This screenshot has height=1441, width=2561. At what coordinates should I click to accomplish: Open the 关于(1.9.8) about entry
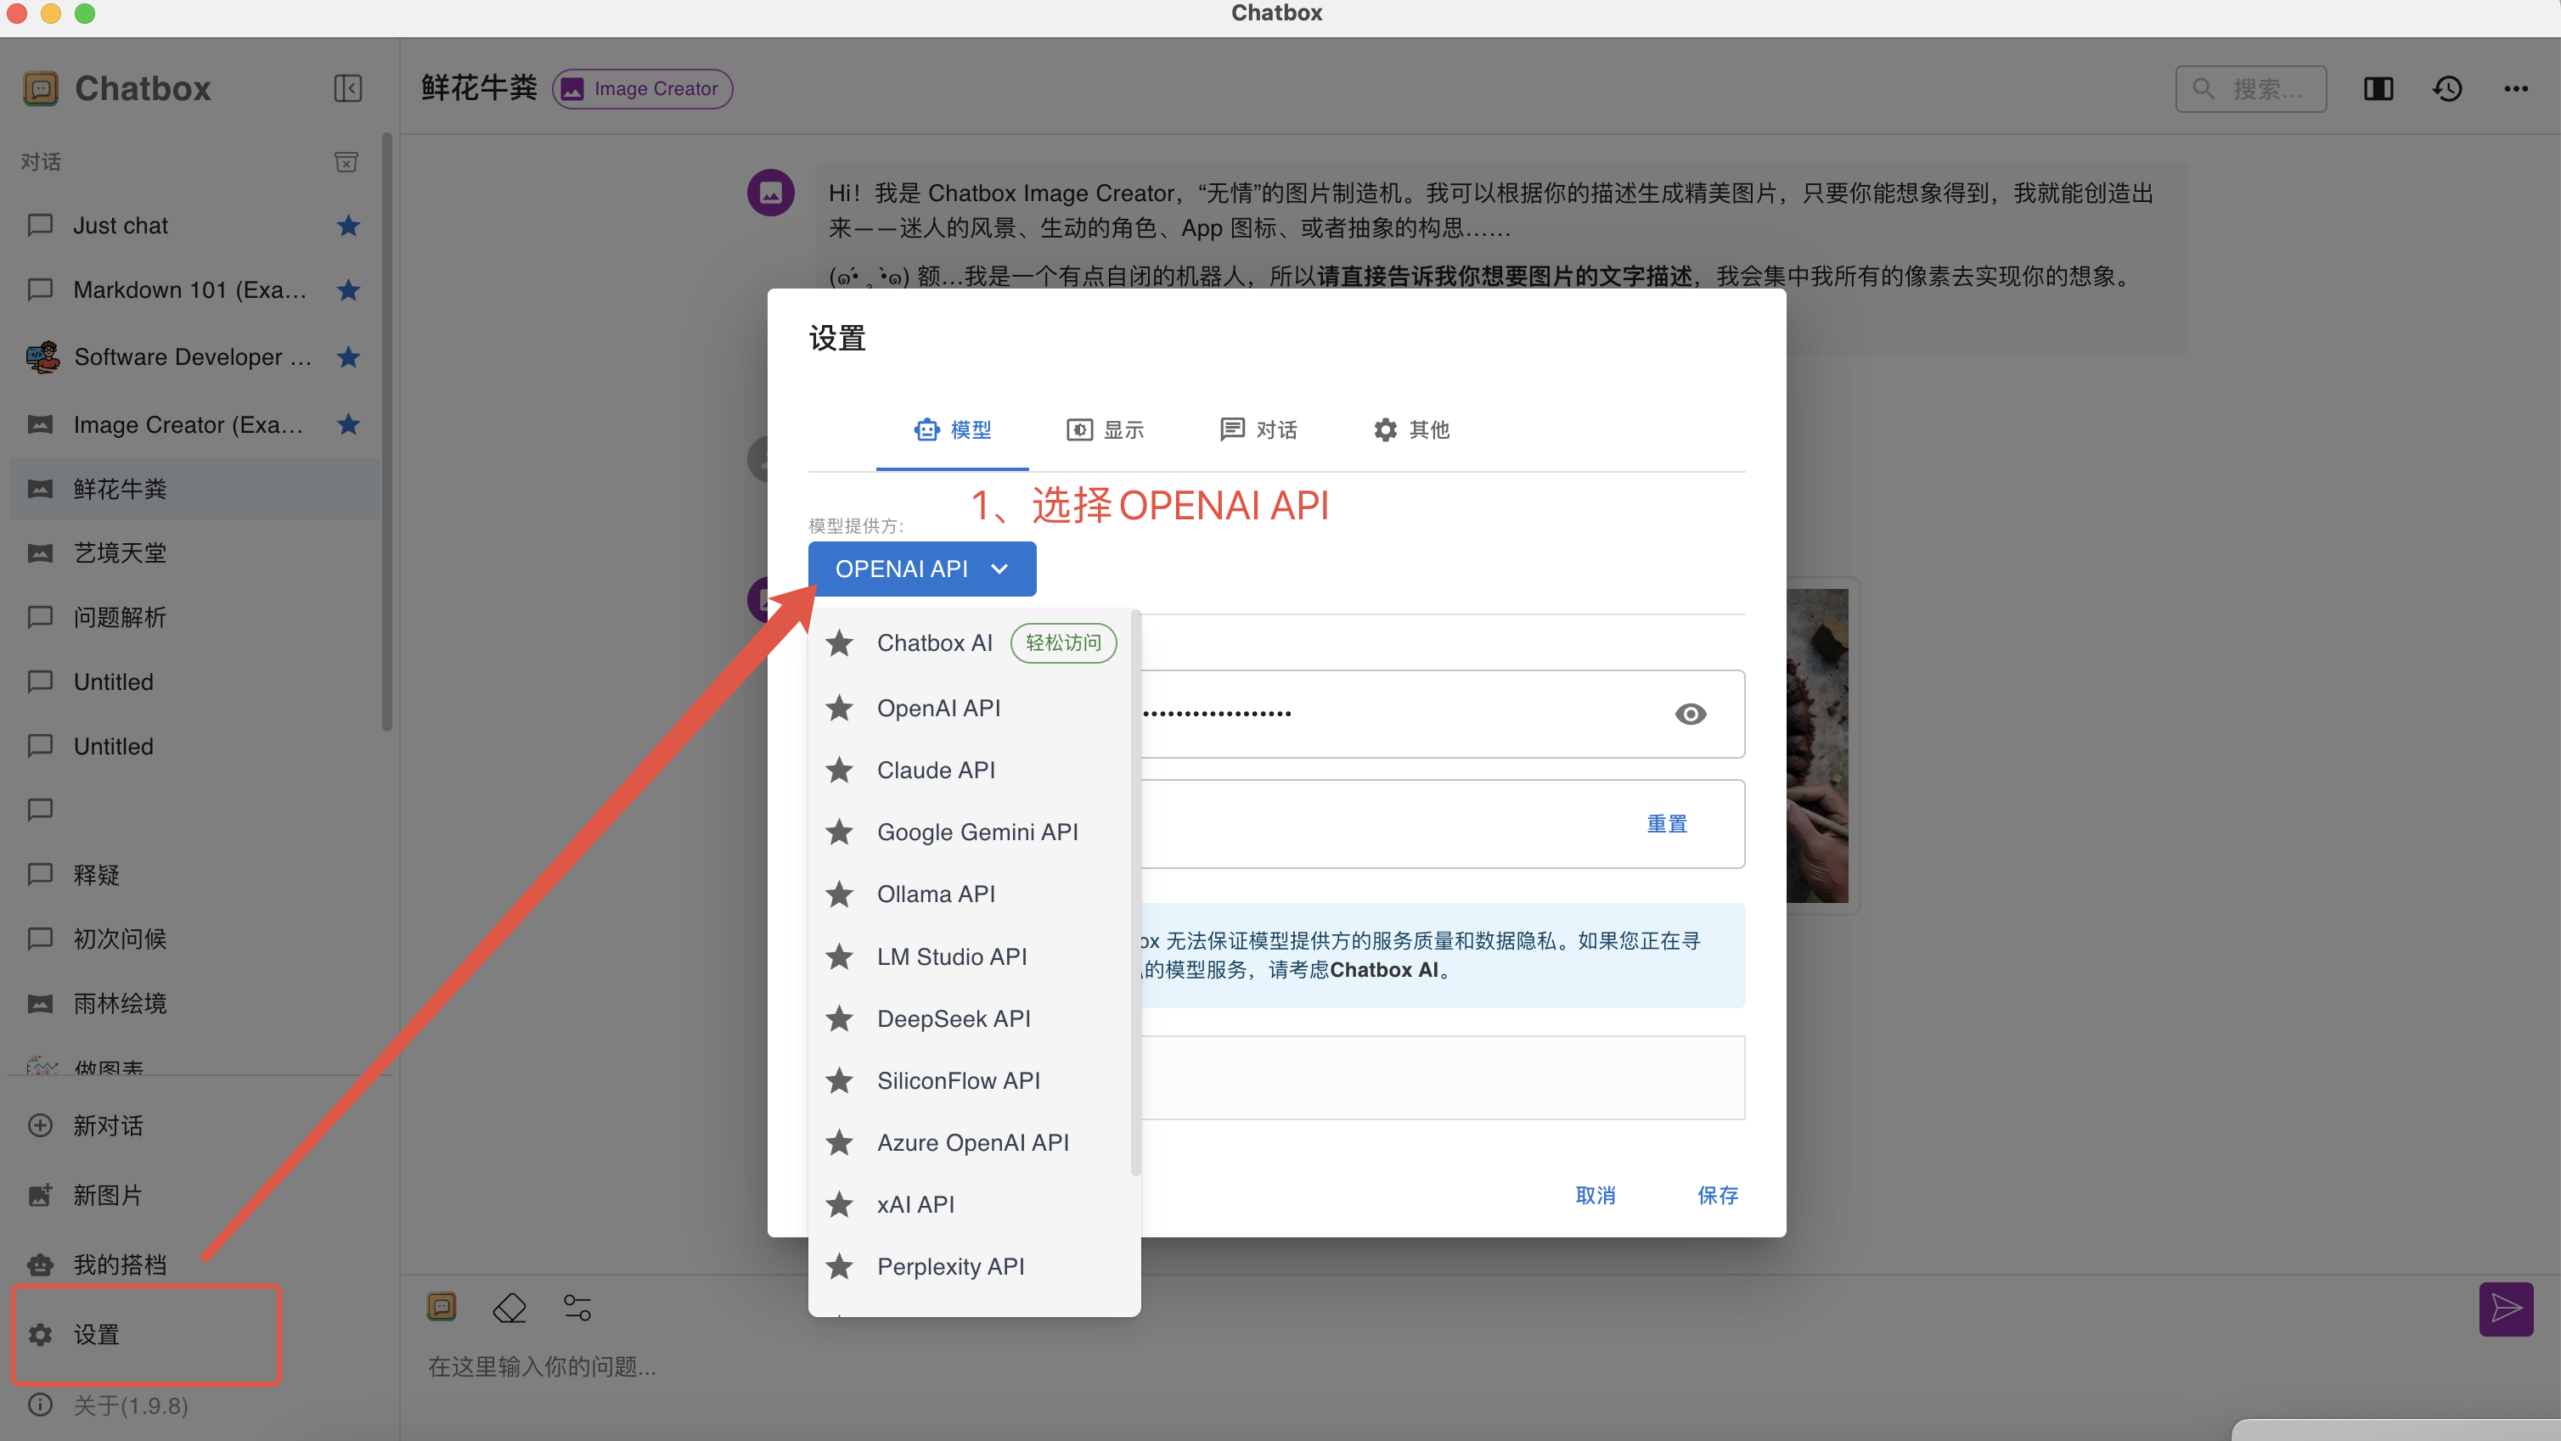pyautogui.click(x=194, y=1405)
